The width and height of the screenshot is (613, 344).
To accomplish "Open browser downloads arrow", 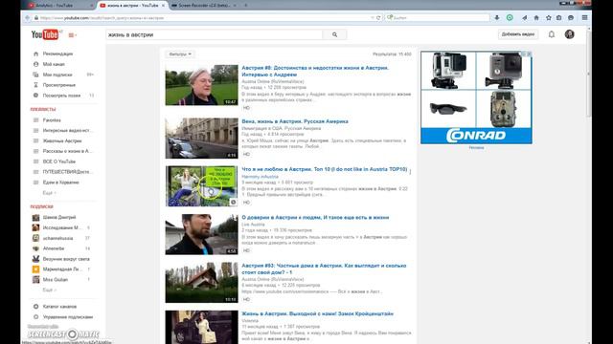I will click(497, 18).
